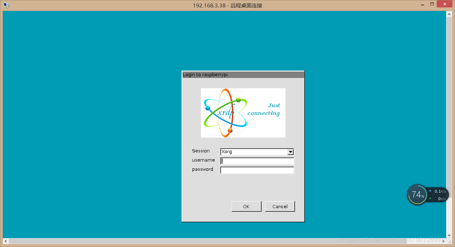
Task: Click the "Session" label
Action: [x=201, y=151]
